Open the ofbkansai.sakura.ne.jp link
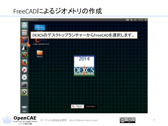The image size is (168, 126). (83, 120)
